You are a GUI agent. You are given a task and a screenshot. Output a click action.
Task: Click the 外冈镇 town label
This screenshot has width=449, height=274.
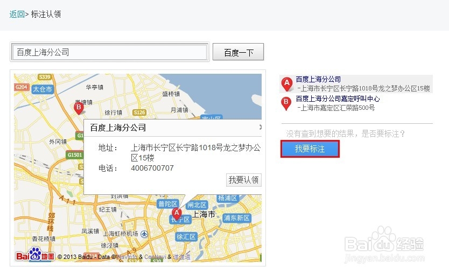(58, 142)
